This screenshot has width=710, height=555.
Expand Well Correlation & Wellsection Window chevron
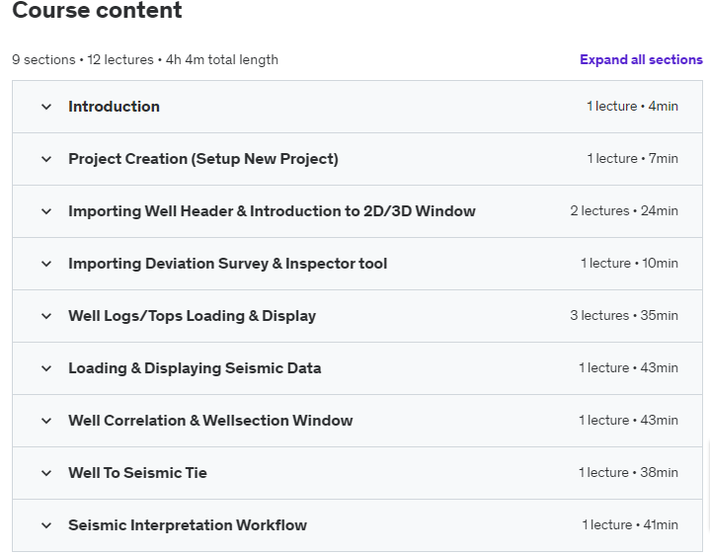coord(46,421)
